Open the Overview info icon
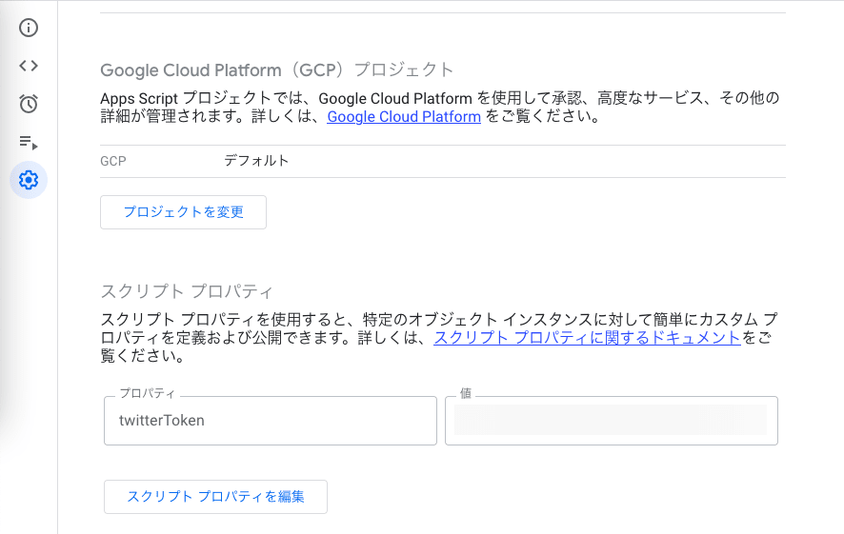The image size is (844, 534). point(29,28)
